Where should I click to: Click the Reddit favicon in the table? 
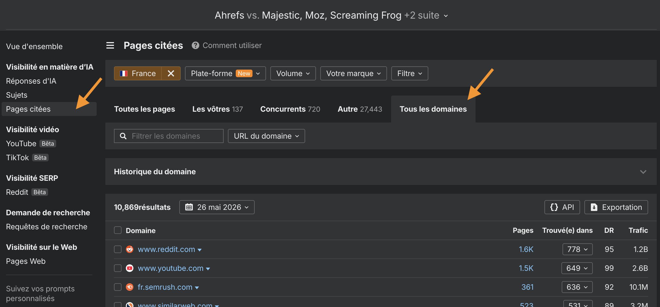(x=130, y=249)
